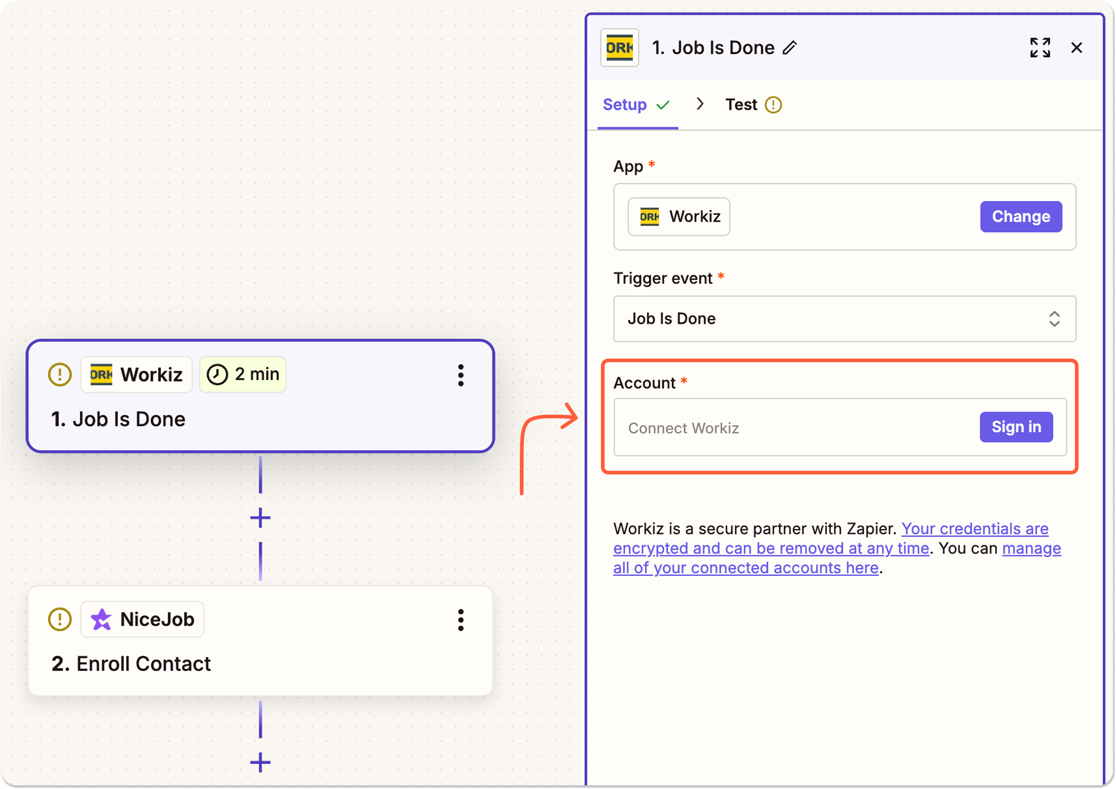Click the 2 min polling badge
This screenshot has width=1116, height=789.
point(243,375)
